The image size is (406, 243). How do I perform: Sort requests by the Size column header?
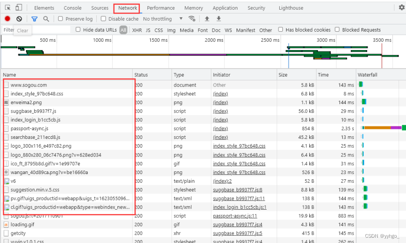coord(283,75)
